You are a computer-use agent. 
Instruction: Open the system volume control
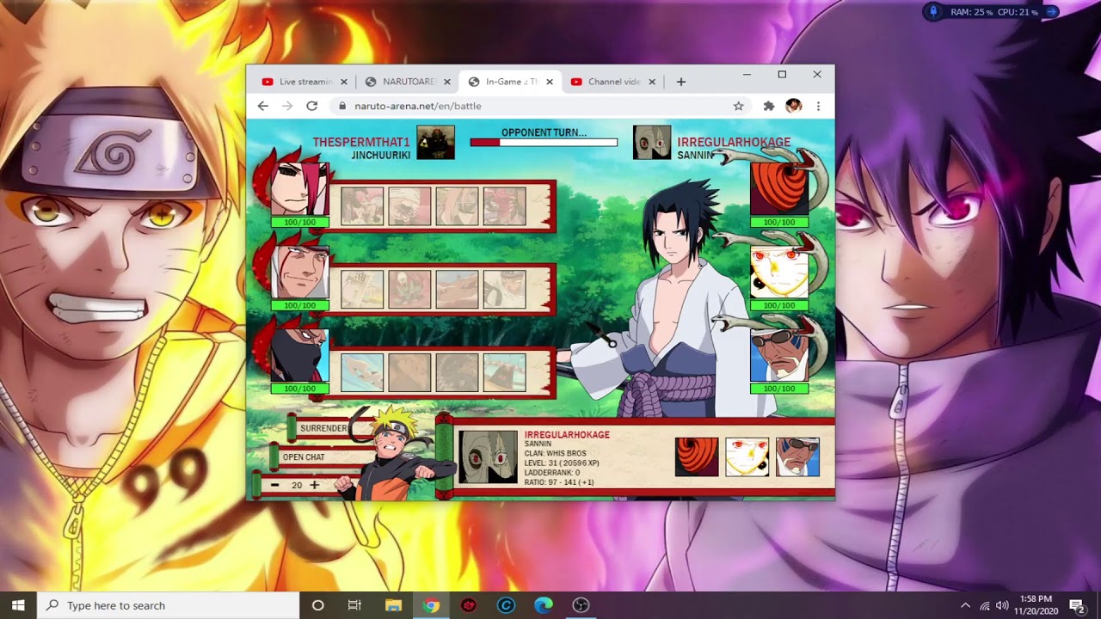(1002, 605)
